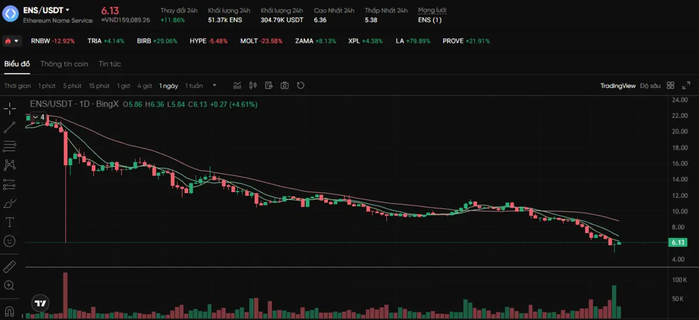
Task: Switch to the TradingView chart view
Action: click(x=617, y=86)
